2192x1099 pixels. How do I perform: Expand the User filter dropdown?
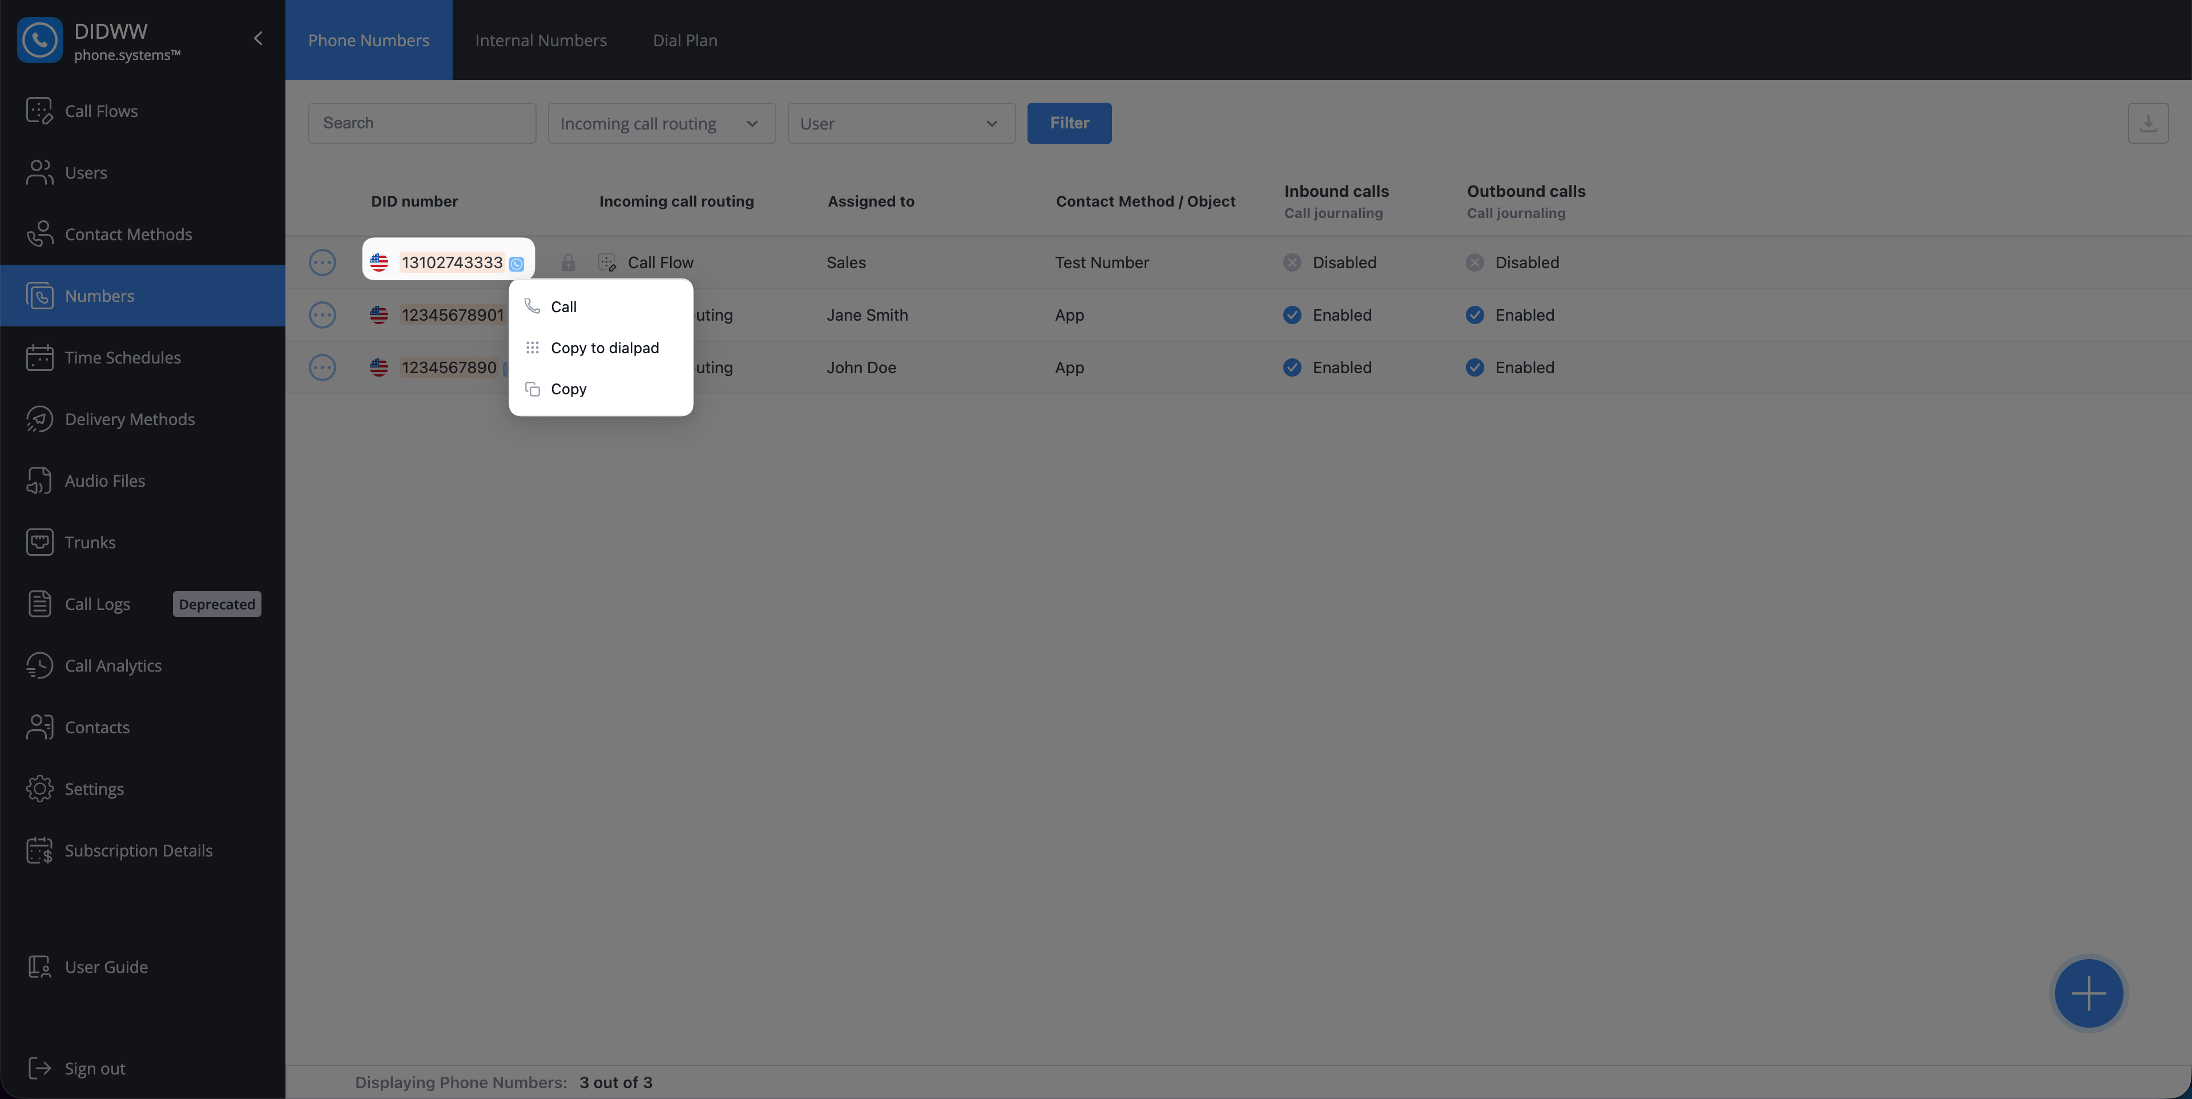[x=901, y=123]
